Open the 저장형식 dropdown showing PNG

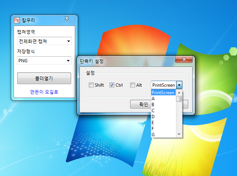[44, 60]
